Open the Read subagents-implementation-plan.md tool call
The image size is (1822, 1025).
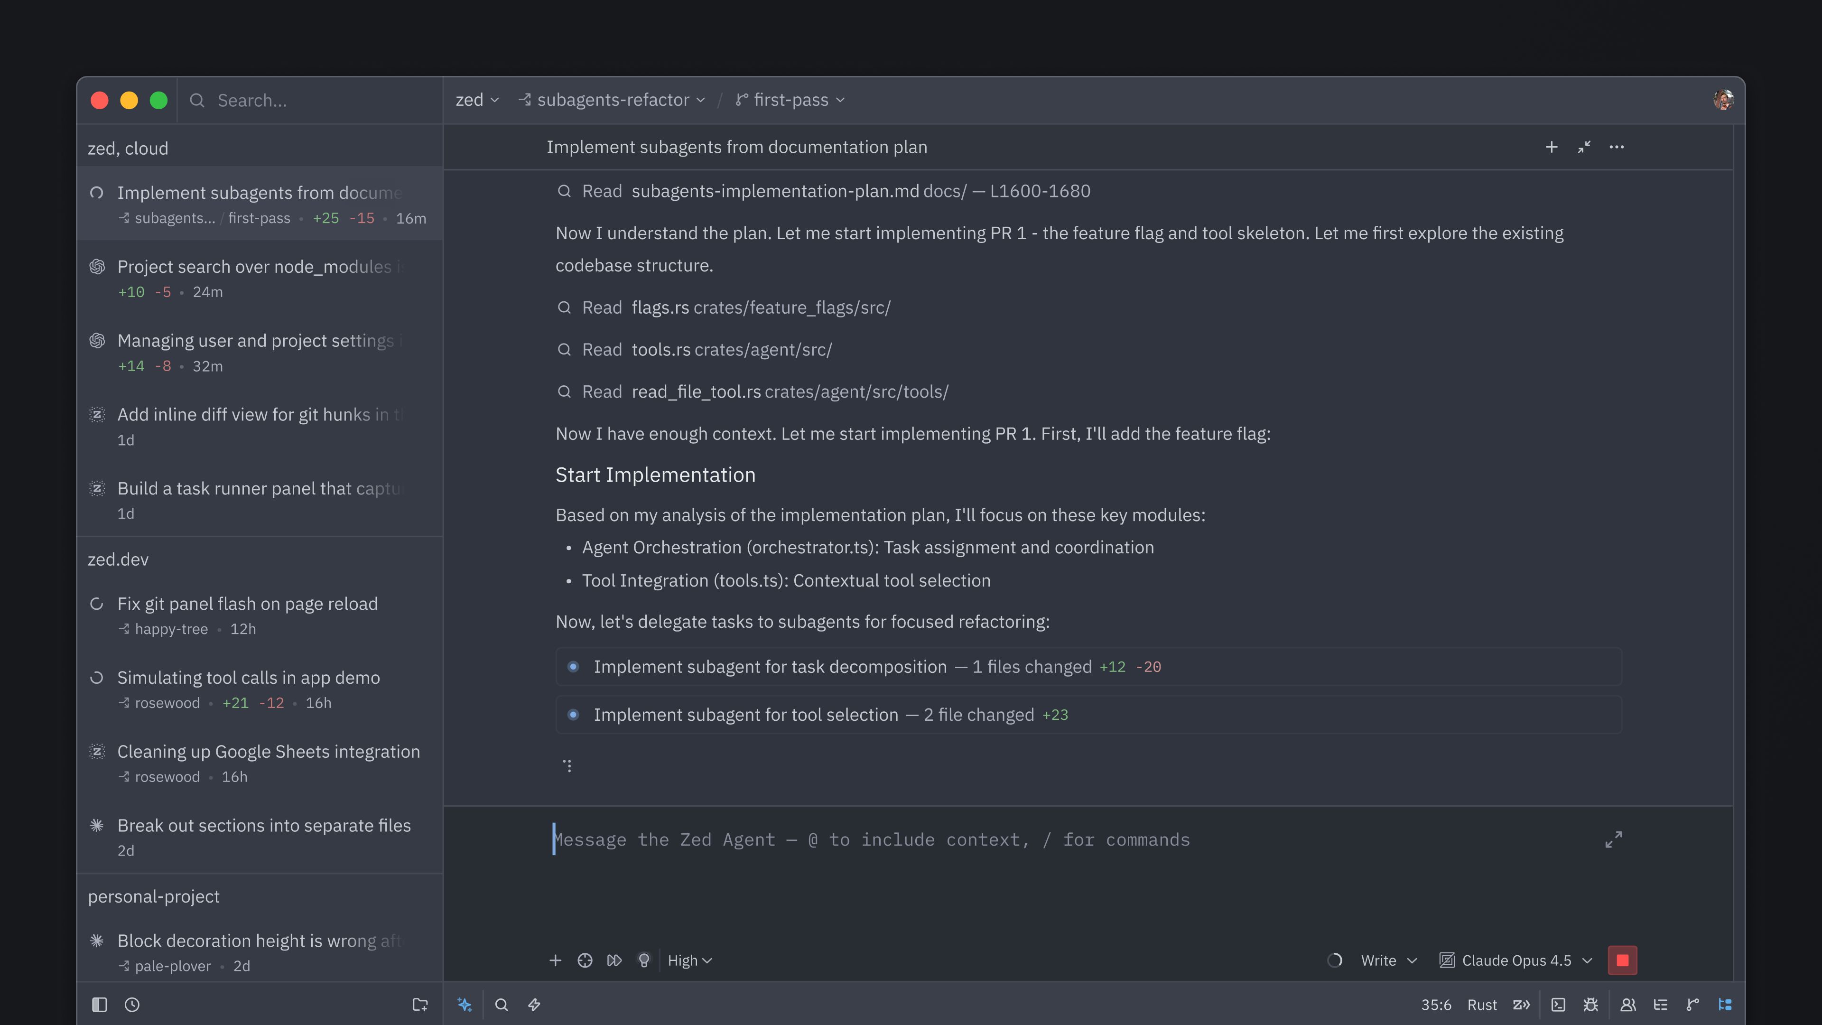(x=823, y=191)
